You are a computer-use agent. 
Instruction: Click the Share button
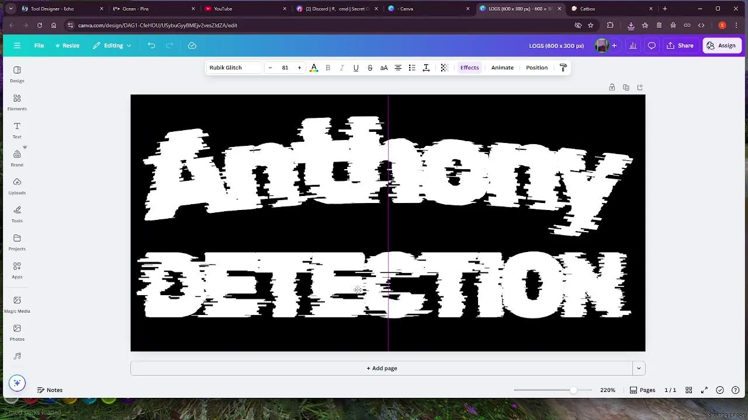click(680, 45)
